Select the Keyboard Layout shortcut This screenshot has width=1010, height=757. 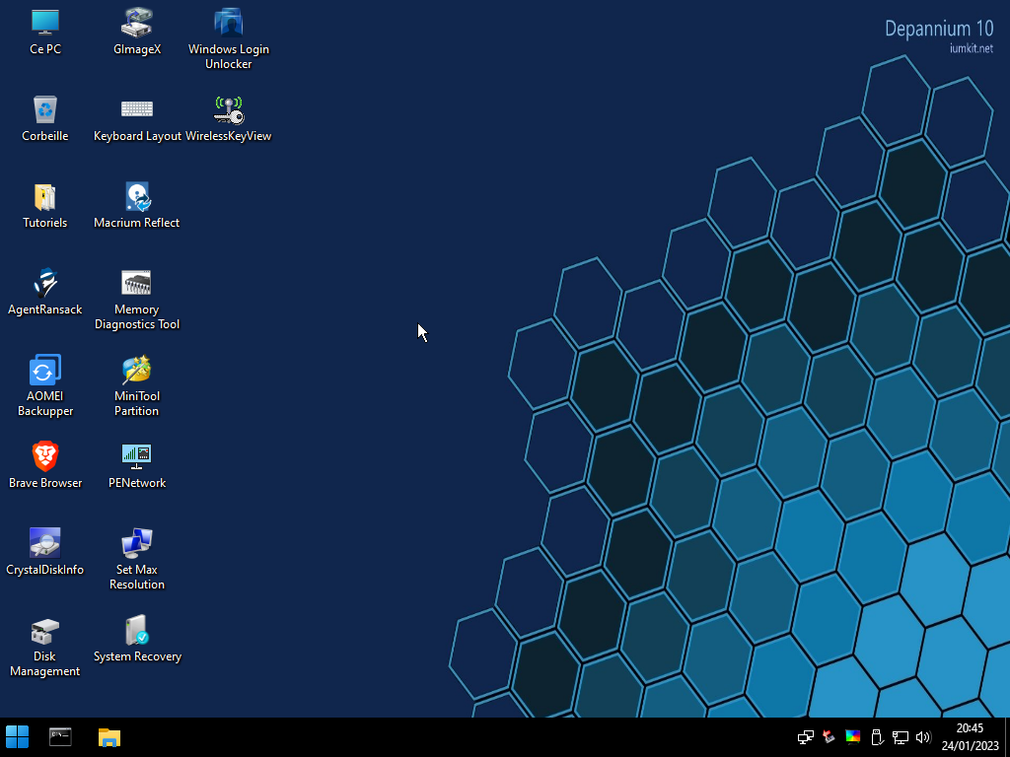137,119
